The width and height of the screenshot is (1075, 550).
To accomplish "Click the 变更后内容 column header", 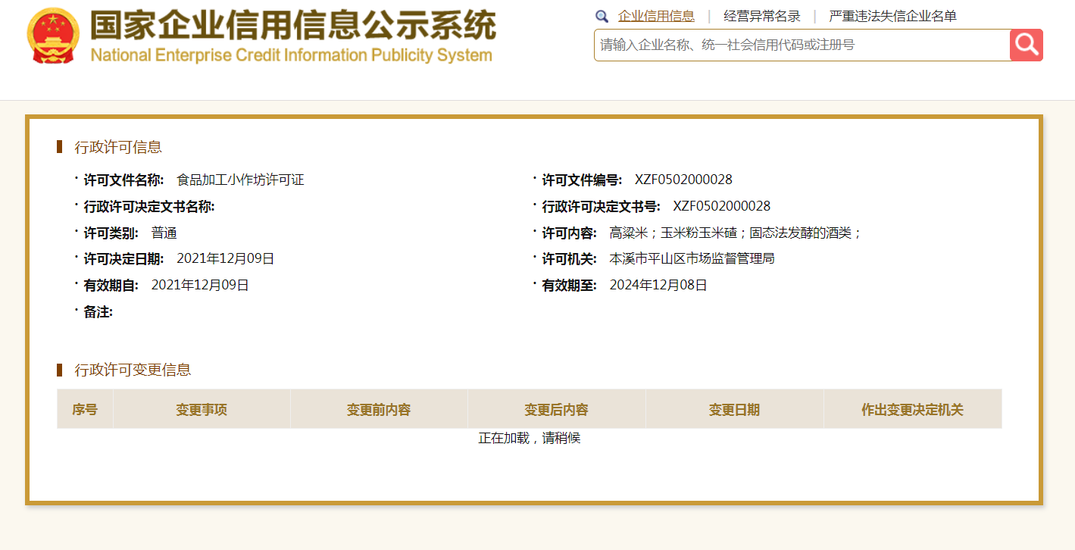I will [x=557, y=409].
